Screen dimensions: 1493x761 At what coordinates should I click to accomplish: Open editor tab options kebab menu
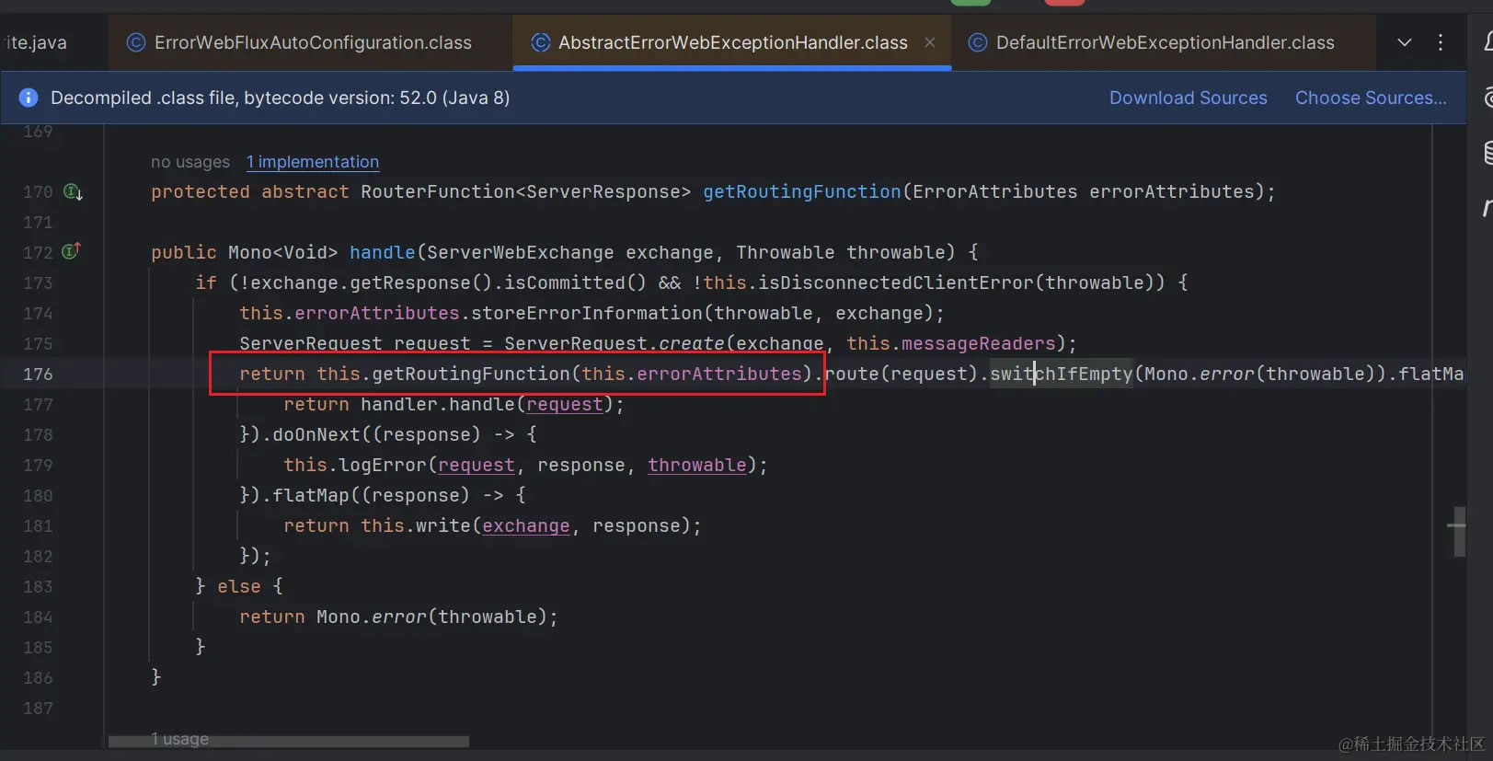(x=1441, y=42)
